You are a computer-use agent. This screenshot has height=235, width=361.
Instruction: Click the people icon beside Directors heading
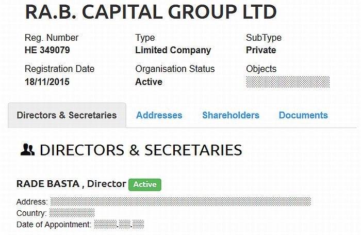[27, 150]
